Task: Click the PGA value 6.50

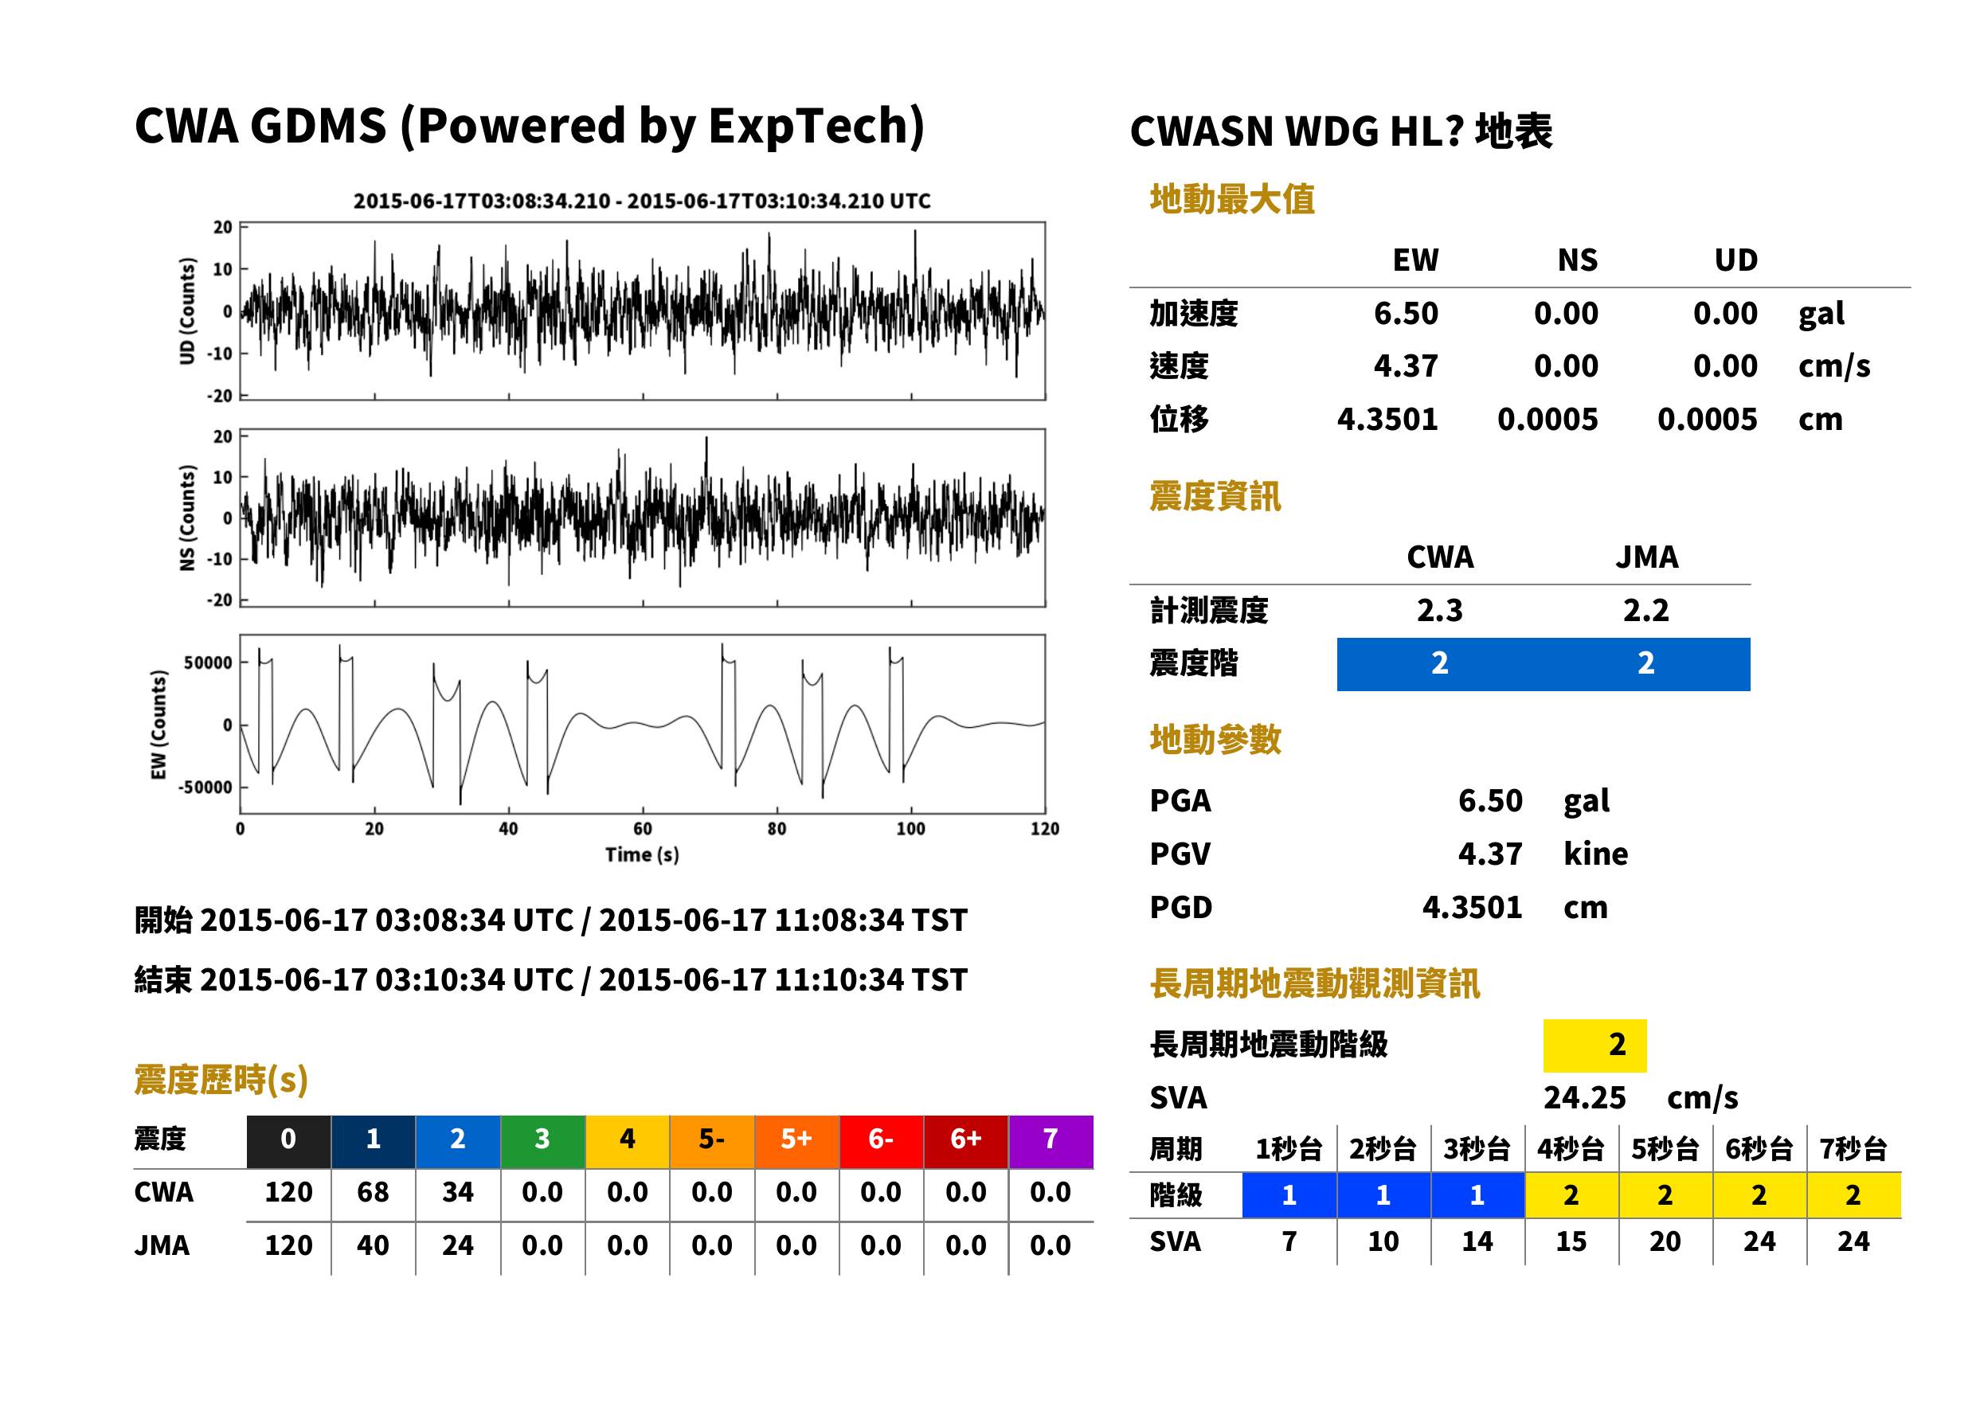Action: [x=1490, y=800]
